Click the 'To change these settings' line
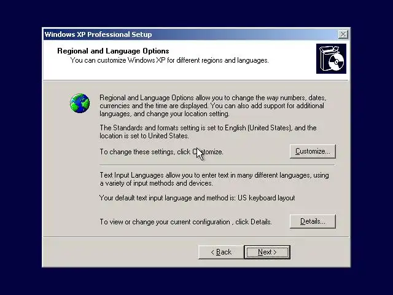 point(161,152)
